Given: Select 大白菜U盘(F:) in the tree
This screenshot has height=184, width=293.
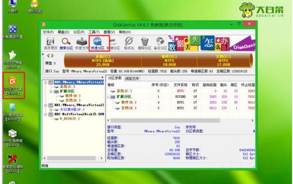Looking at the screenshot, I should (72, 110).
